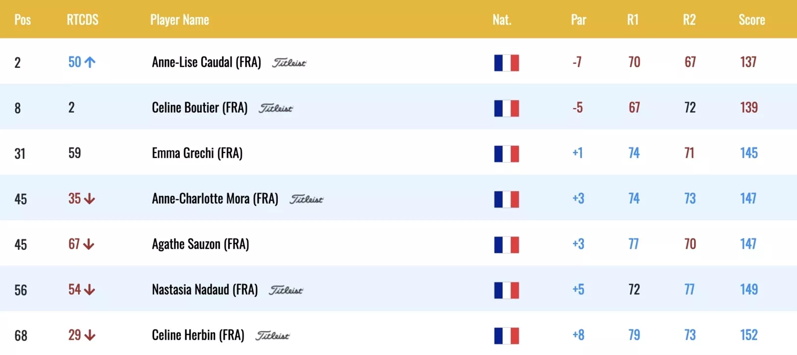
Task: Click the Titleist logo beside Anne-Charlotte Mora
Action: tap(306, 199)
